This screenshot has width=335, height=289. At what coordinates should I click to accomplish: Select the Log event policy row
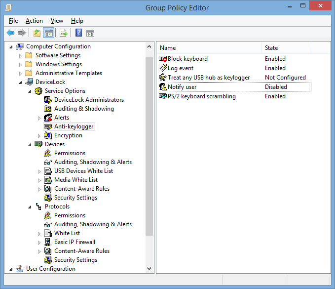(234, 68)
